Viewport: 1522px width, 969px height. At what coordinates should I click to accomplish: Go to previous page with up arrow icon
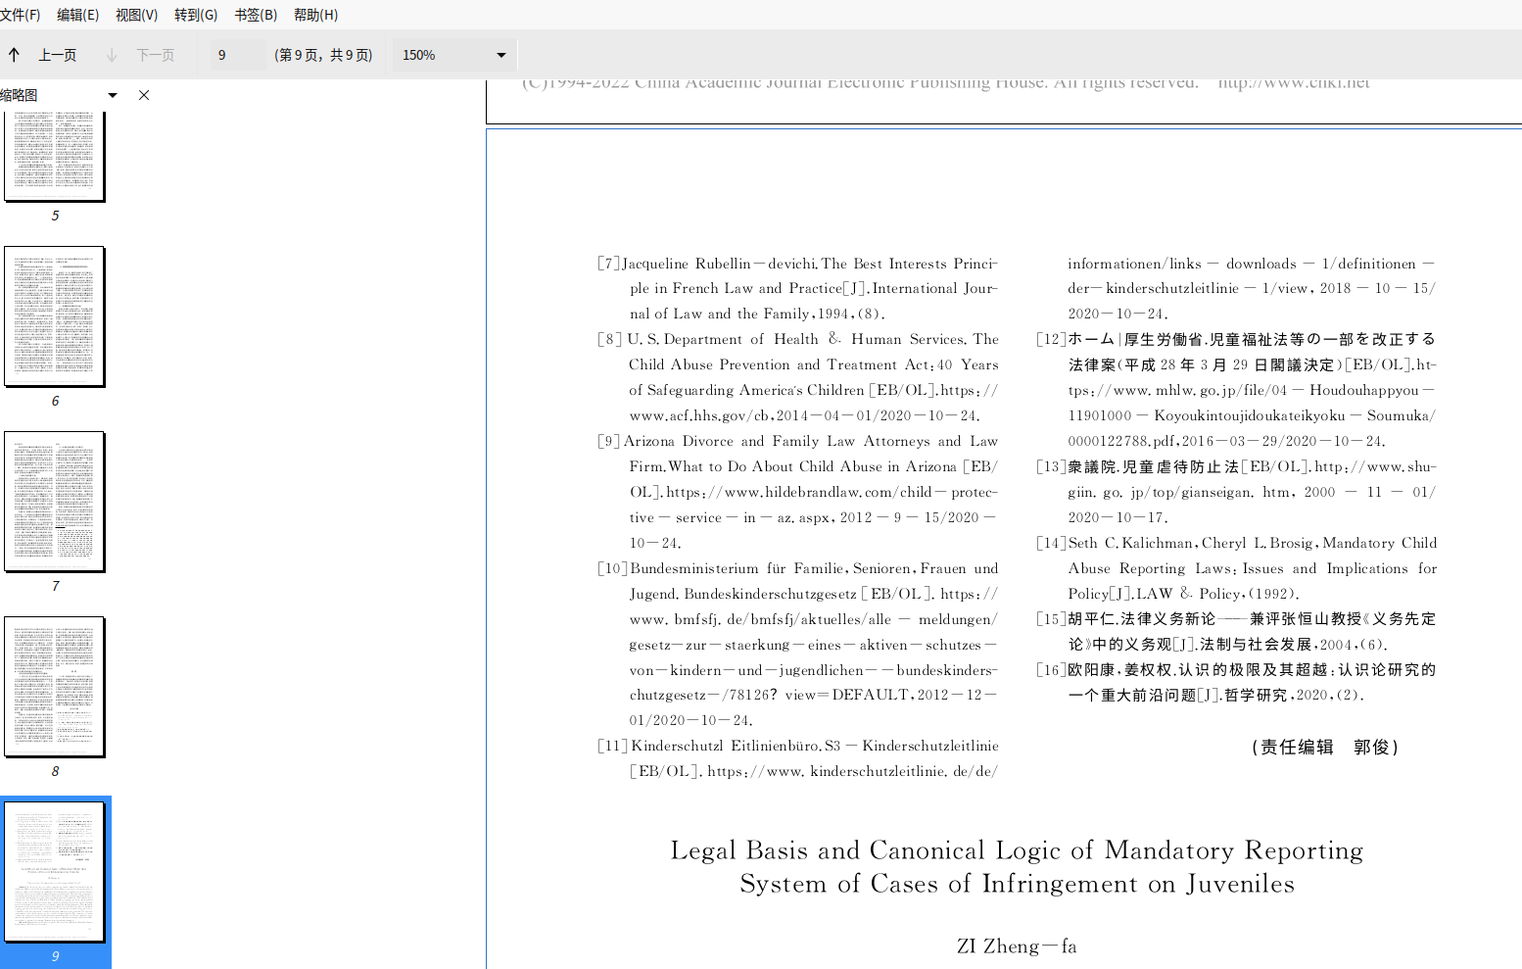(14, 55)
